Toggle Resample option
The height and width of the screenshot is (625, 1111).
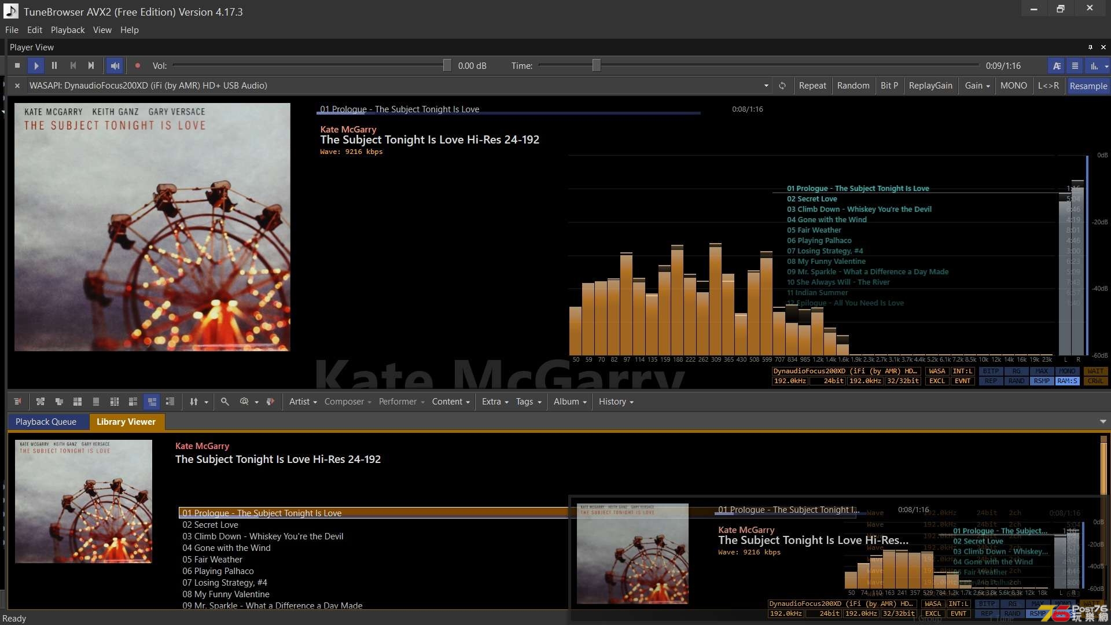pos(1088,86)
